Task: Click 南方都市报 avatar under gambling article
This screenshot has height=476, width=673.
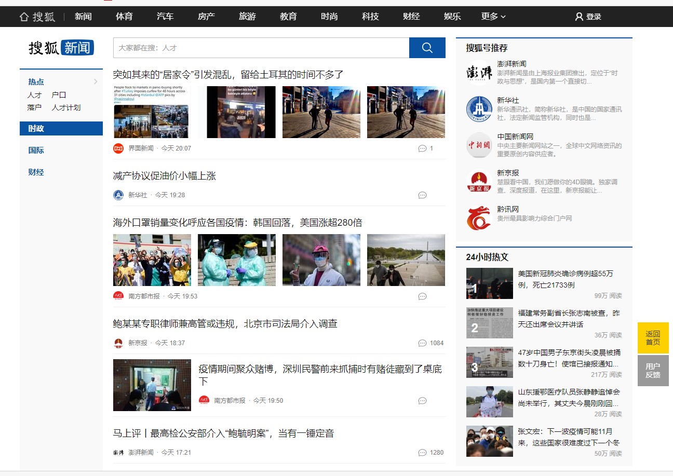Action: [x=204, y=401]
